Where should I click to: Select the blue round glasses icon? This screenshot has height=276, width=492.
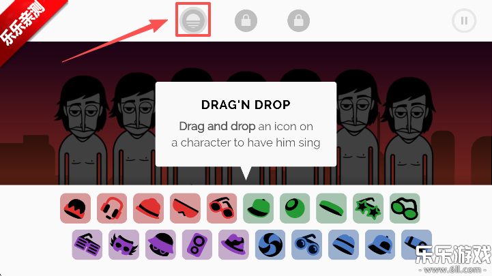point(307,245)
